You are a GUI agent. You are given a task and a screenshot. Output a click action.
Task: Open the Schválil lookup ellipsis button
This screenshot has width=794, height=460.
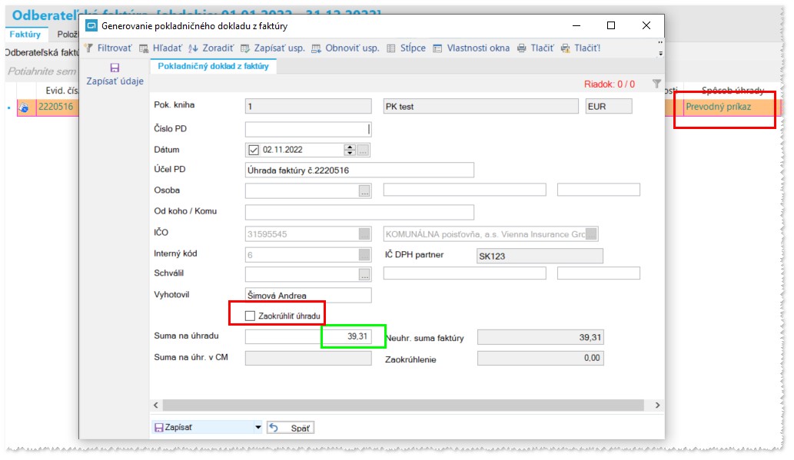tap(364, 274)
